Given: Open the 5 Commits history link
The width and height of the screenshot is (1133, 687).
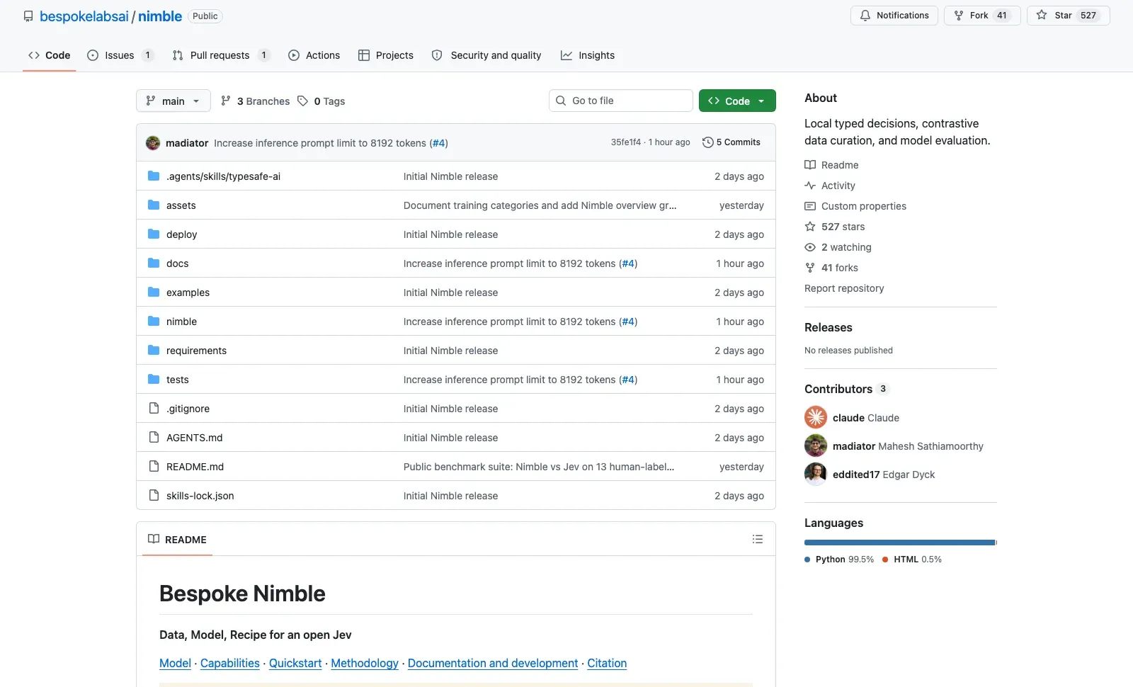Looking at the screenshot, I should pos(731,142).
